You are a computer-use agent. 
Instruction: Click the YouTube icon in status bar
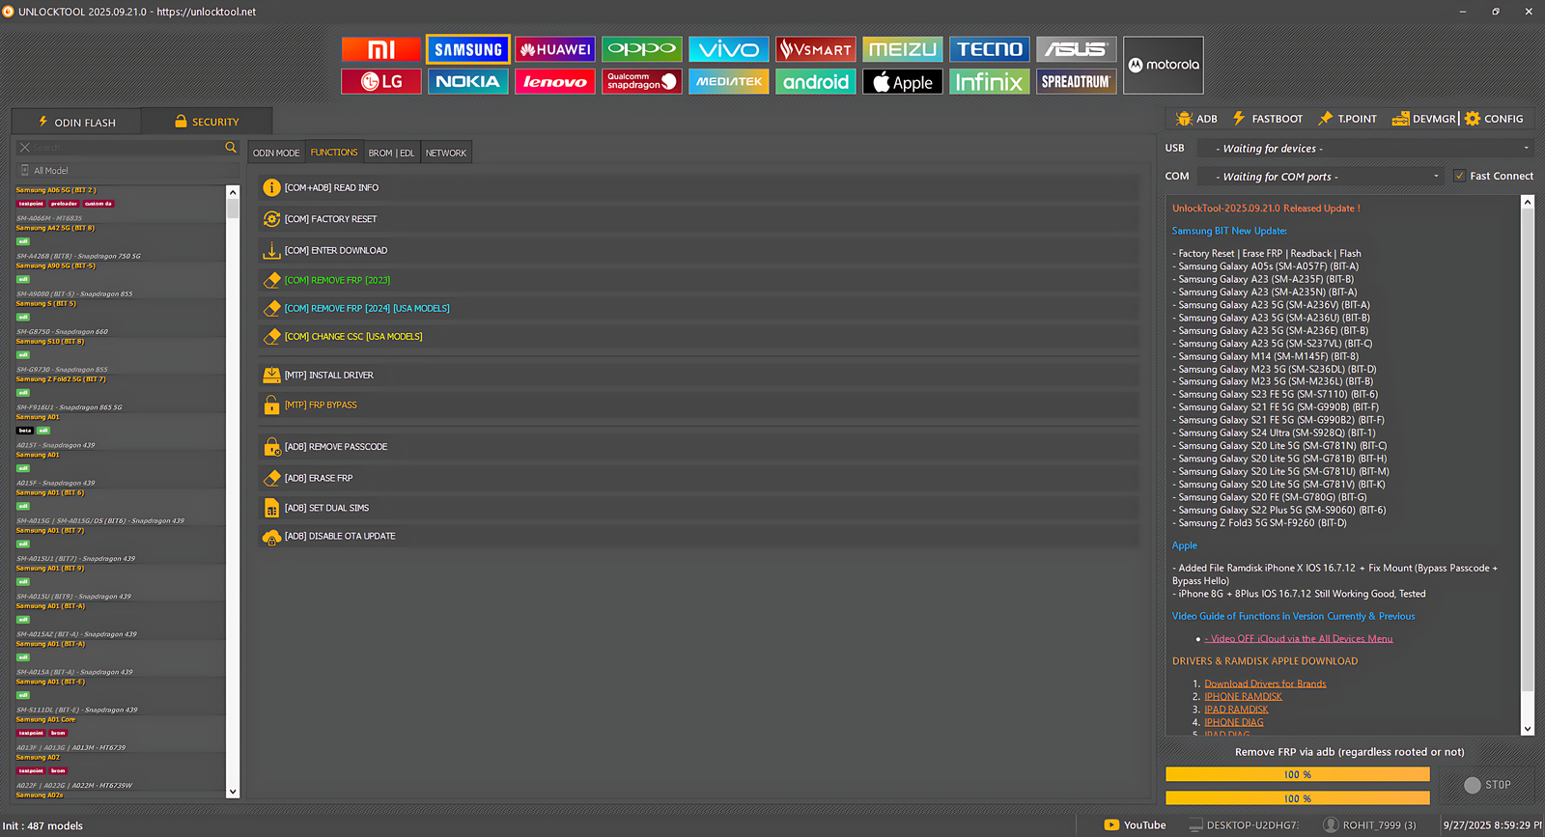(x=1111, y=824)
